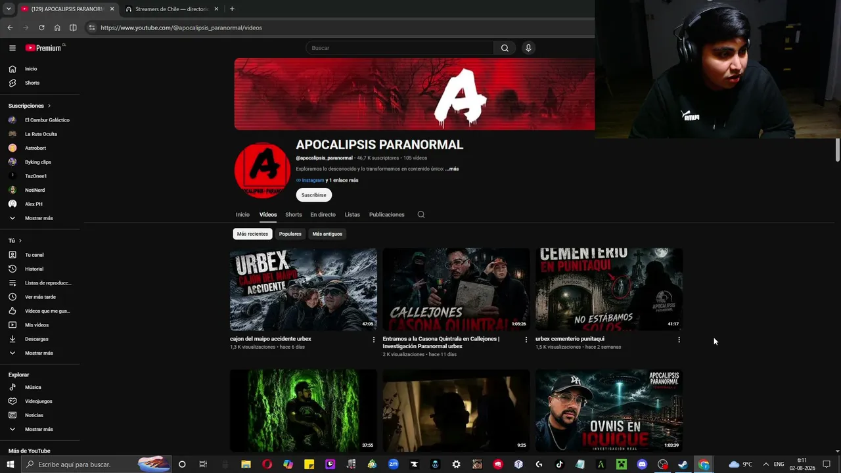Select the Más recientes filter chip
Viewport: 841px width, 473px height.
[252, 234]
